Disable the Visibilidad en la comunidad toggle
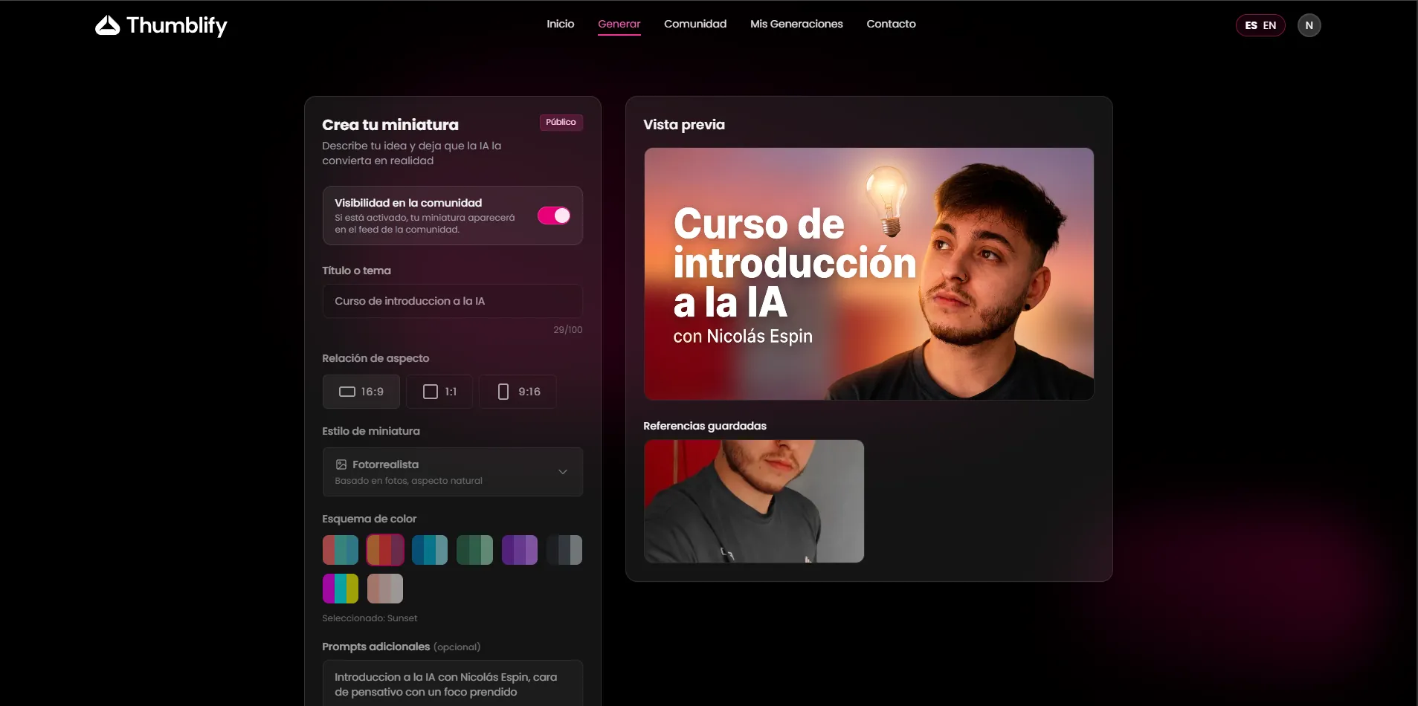The width and height of the screenshot is (1418, 706). point(554,215)
